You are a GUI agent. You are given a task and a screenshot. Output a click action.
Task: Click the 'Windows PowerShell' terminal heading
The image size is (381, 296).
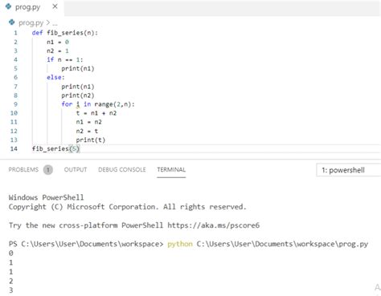click(46, 197)
